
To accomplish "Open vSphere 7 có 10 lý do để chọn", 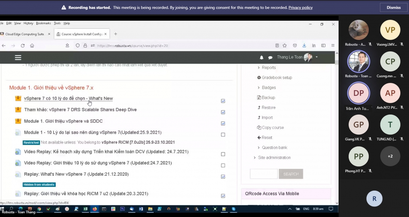I will 68,98.
